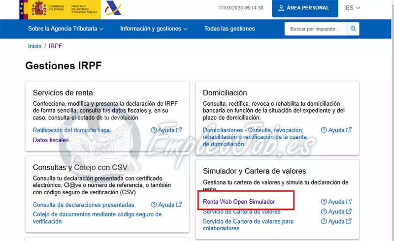Image resolution: width=394 pixels, height=241 pixels.
Task: Focus the Buscar por impuesto search field
Action: tap(316, 29)
